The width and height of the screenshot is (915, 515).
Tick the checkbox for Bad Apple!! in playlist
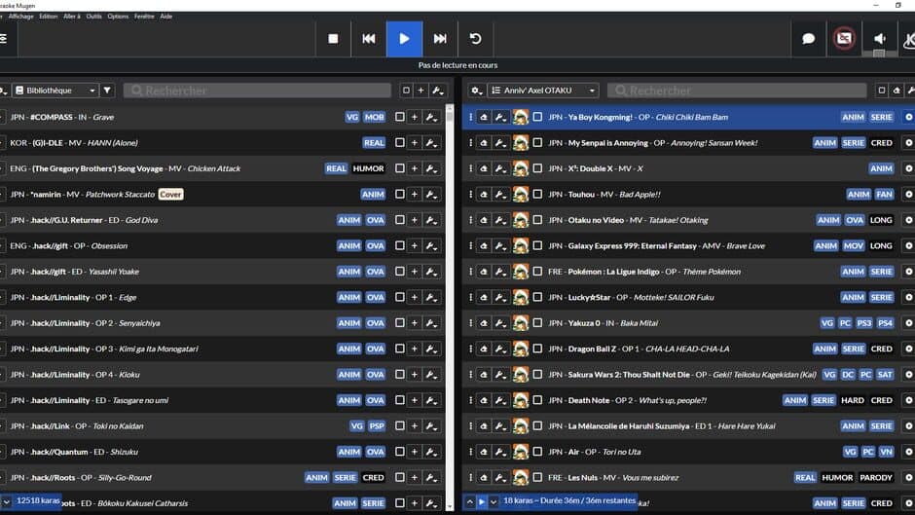[537, 195]
